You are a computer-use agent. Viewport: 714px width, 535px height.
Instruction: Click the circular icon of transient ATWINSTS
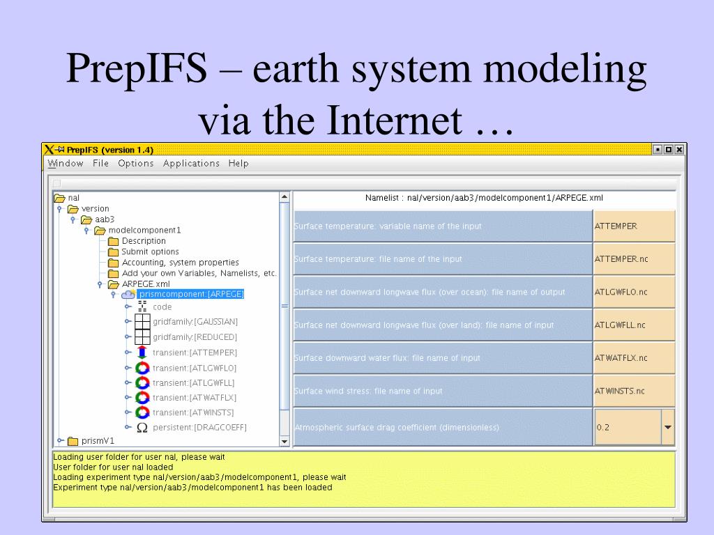pos(142,412)
